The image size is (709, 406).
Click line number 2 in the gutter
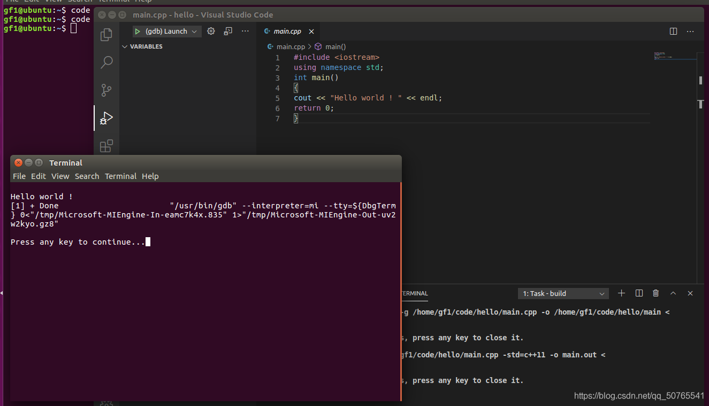[278, 67]
